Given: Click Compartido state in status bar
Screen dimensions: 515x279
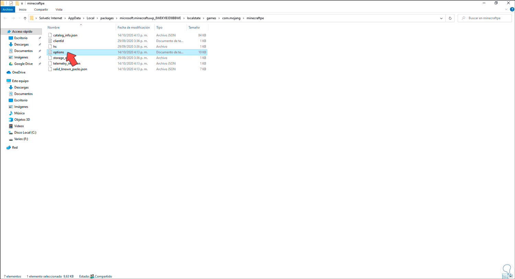Looking at the screenshot, I should pyautogui.click(x=103, y=276).
